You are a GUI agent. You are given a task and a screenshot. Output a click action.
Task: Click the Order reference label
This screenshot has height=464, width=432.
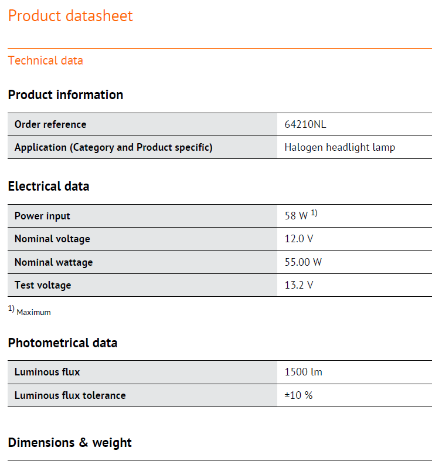click(50, 124)
